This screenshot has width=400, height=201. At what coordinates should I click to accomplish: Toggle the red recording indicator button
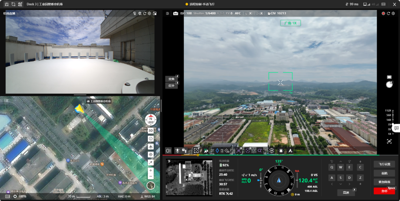pyautogui.click(x=383, y=13)
